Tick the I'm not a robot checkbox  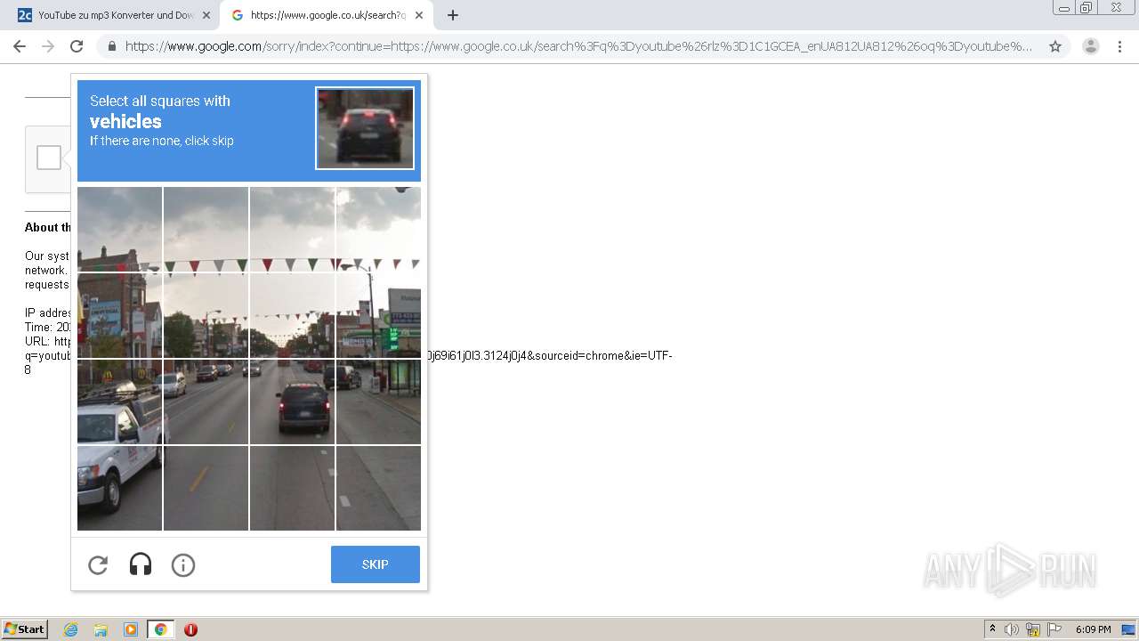tap(49, 158)
